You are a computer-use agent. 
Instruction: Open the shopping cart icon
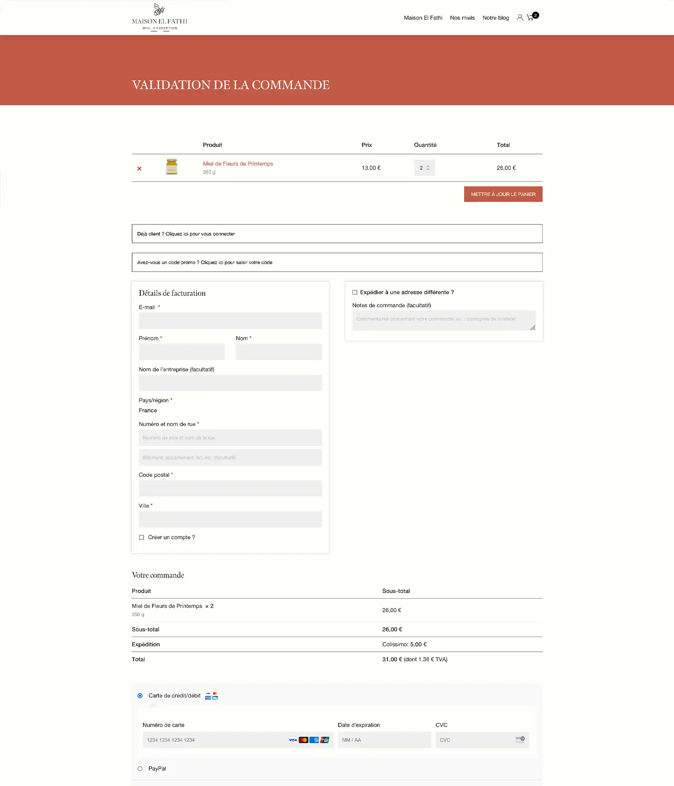pyautogui.click(x=531, y=17)
